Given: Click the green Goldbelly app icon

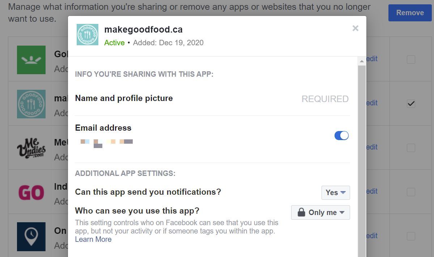Looking at the screenshot, I should click(x=31, y=59).
